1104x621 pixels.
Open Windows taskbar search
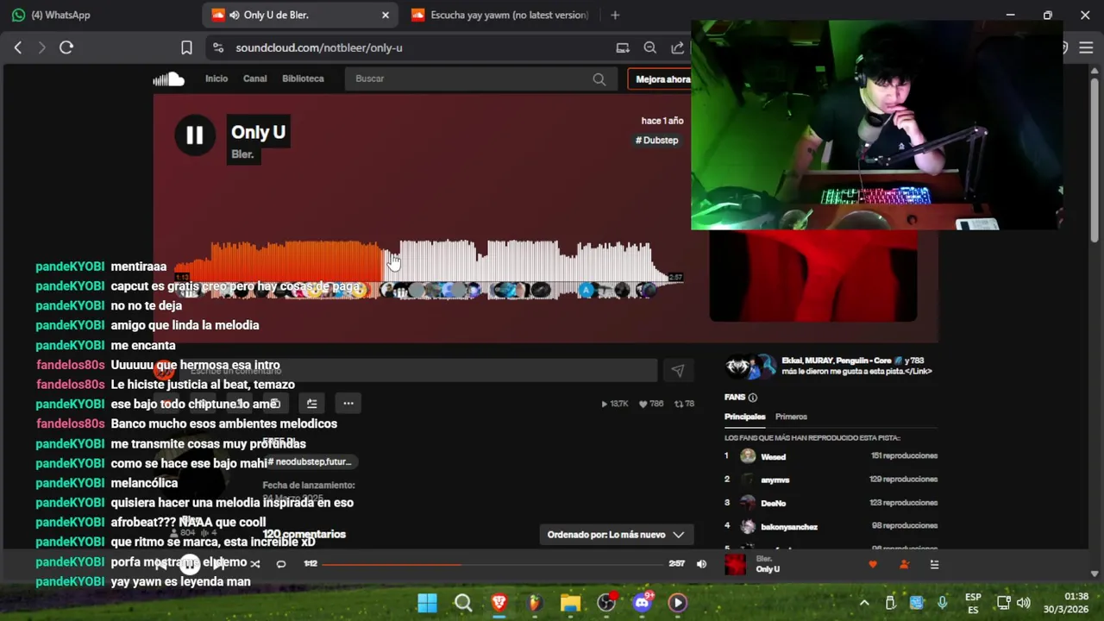(x=463, y=603)
